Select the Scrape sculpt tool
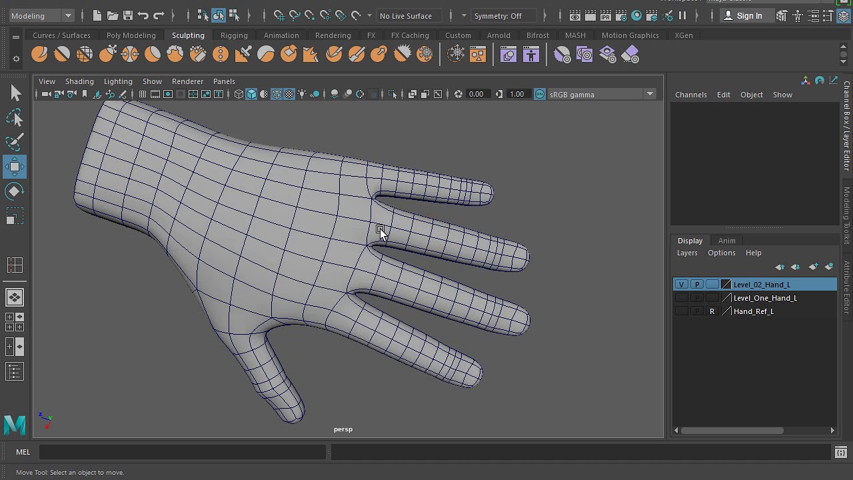The width and height of the screenshot is (853, 480). [x=289, y=55]
